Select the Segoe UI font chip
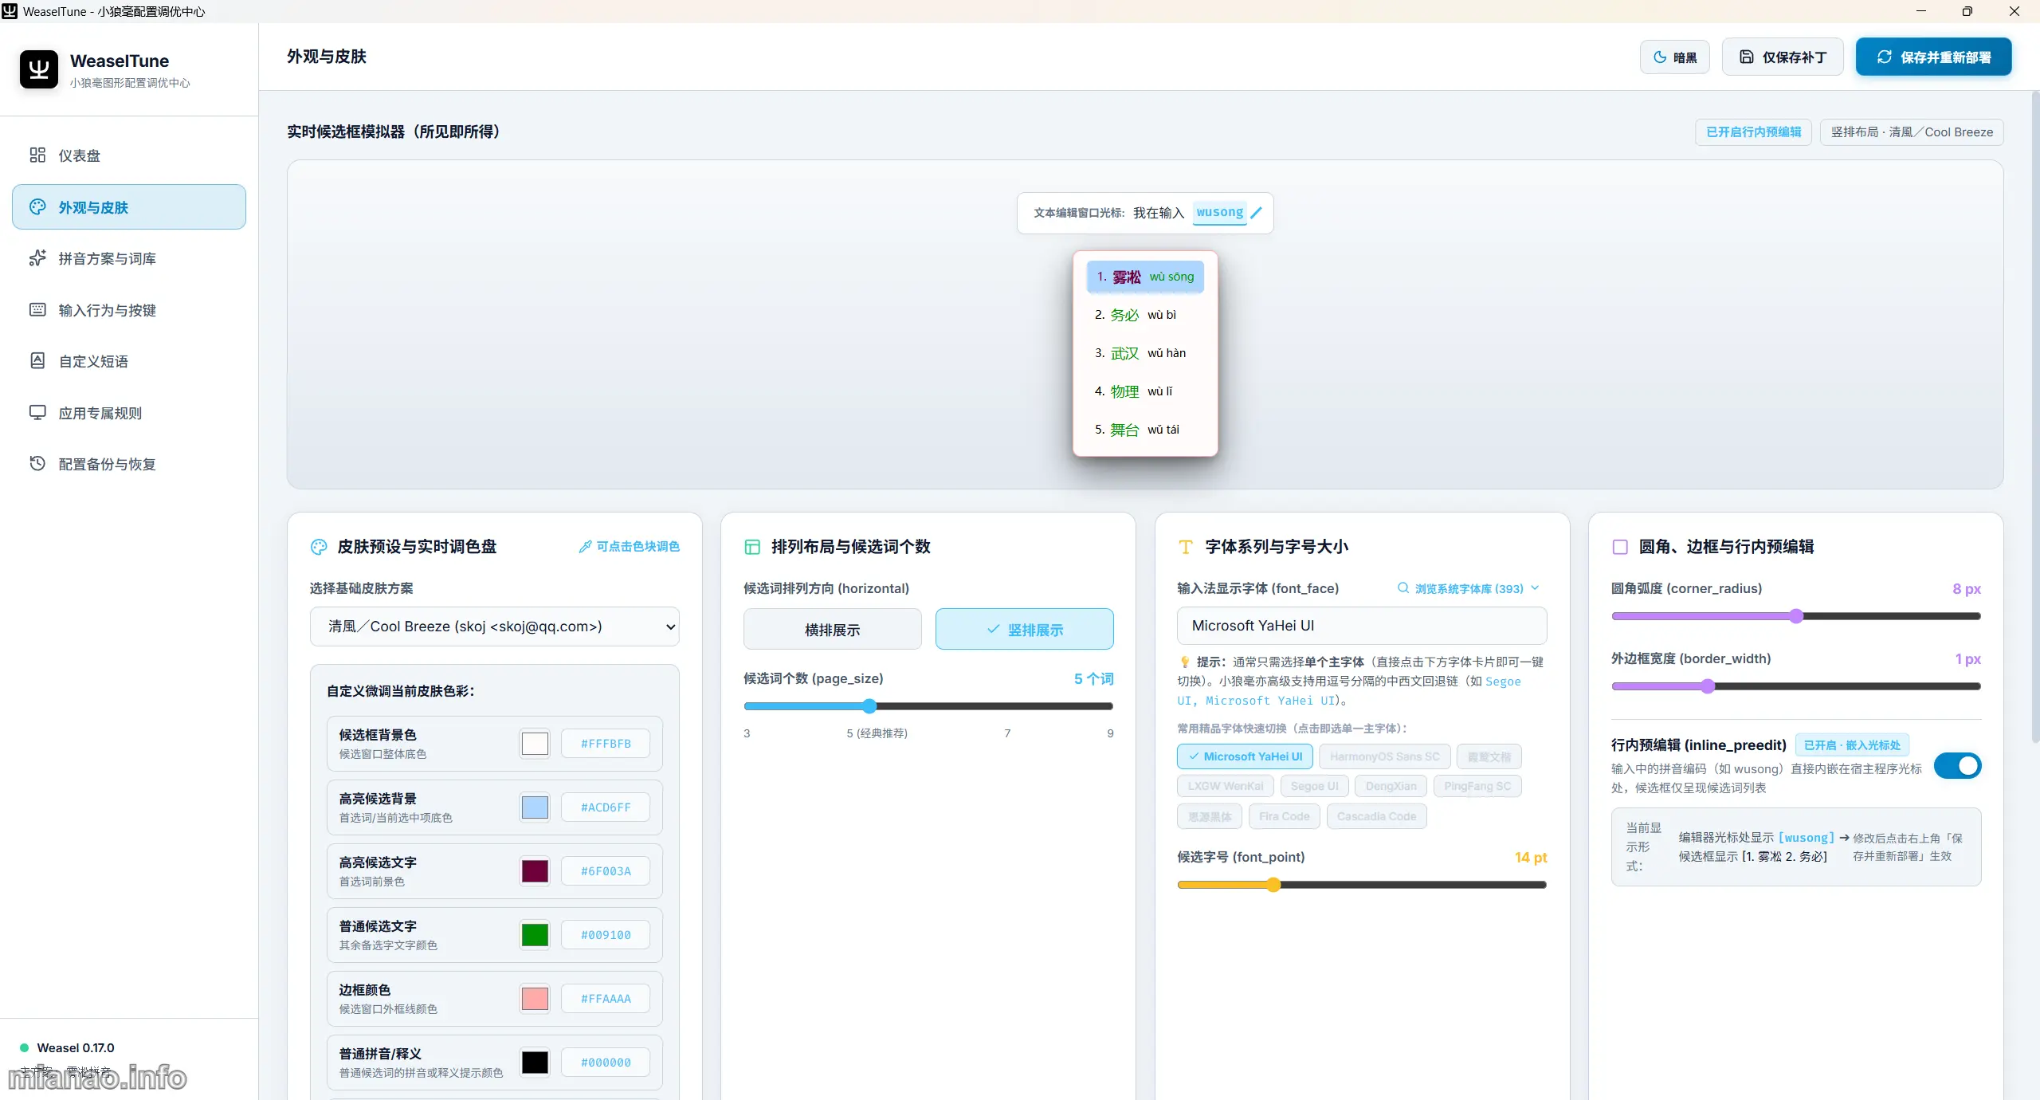Image resolution: width=2040 pixels, height=1100 pixels. pos(1314,786)
